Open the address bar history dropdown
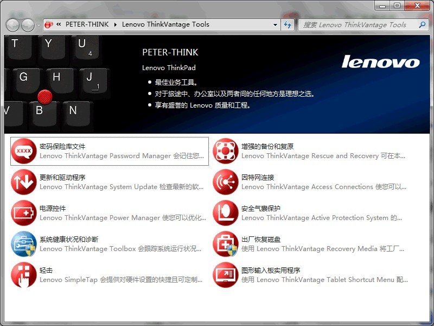The width and height of the screenshot is (434, 326). pos(276,24)
